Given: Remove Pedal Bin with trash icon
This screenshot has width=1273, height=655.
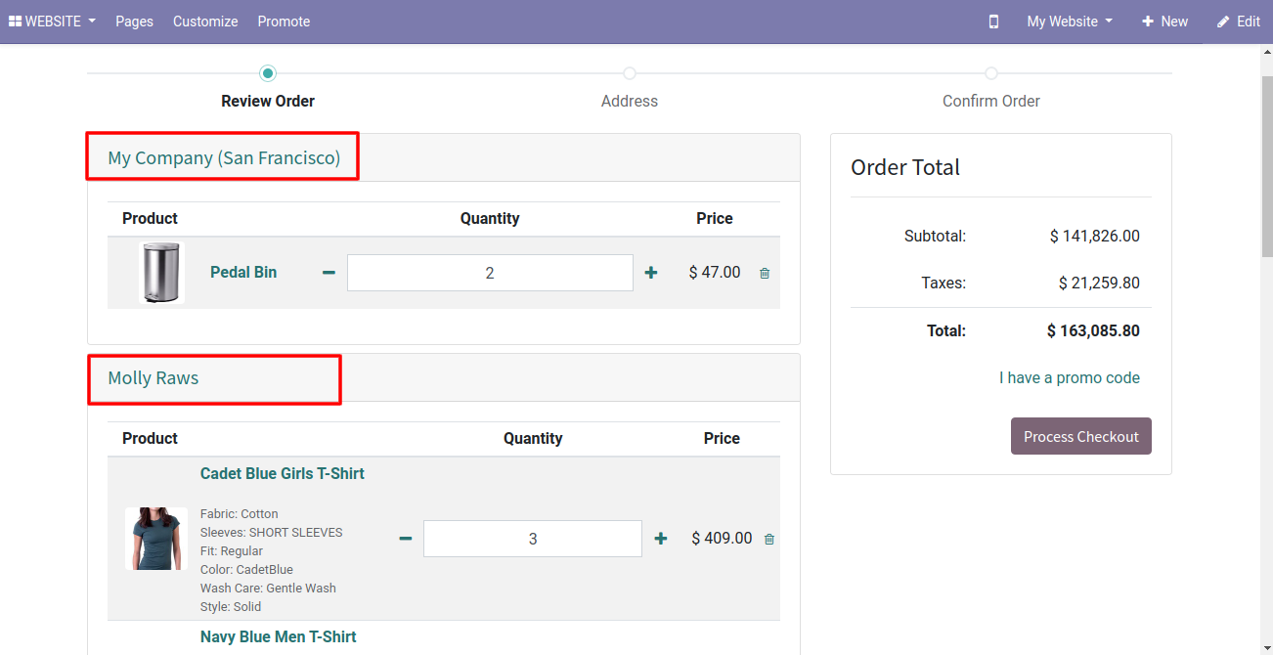Looking at the screenshot, I should pyautogui.click(x=765, y=274).
